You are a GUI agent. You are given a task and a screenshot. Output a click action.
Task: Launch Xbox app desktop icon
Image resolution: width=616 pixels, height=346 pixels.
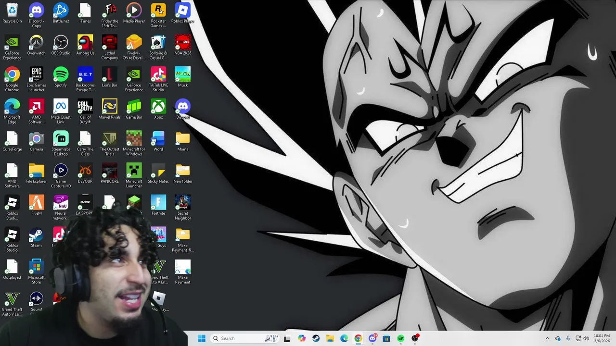[x=158, y=109]
